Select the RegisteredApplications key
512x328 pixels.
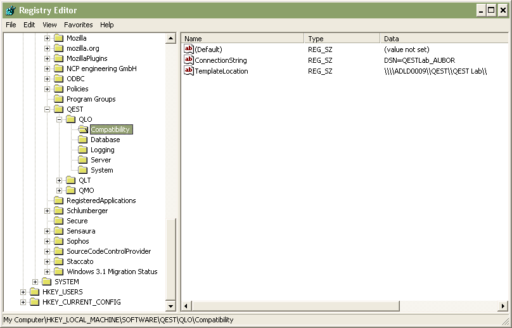pyautogui.click(x=101, y=200)
